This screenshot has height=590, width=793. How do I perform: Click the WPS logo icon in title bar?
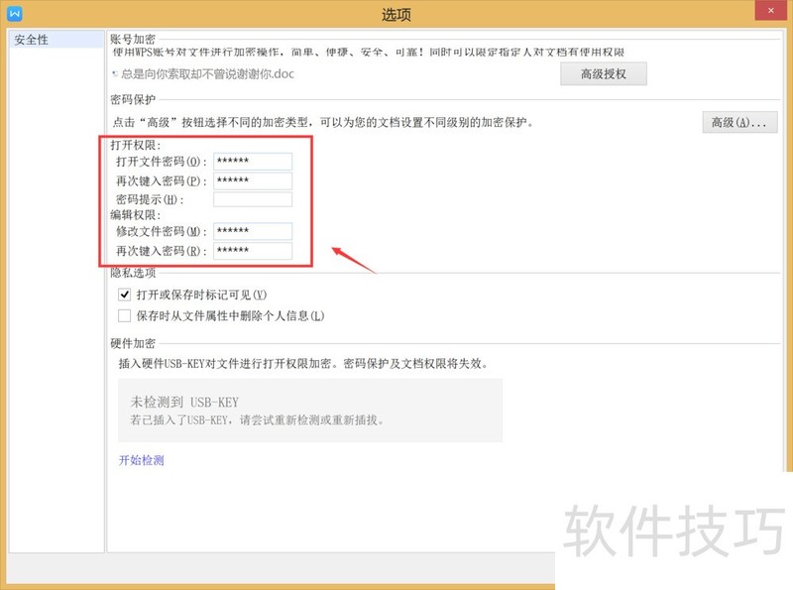pos(14,13)
